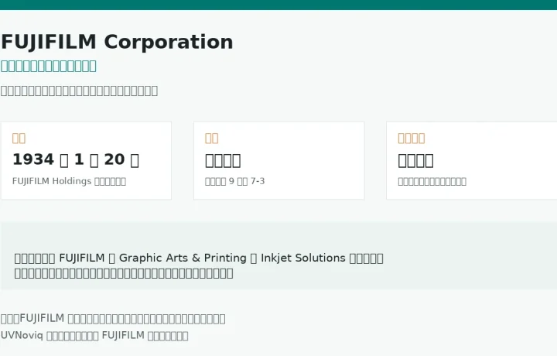Click the dark teal top header bar
Image resolution: width=557 pixels, height=356 pixels.
pyautogui.click(x=278, y=5)
